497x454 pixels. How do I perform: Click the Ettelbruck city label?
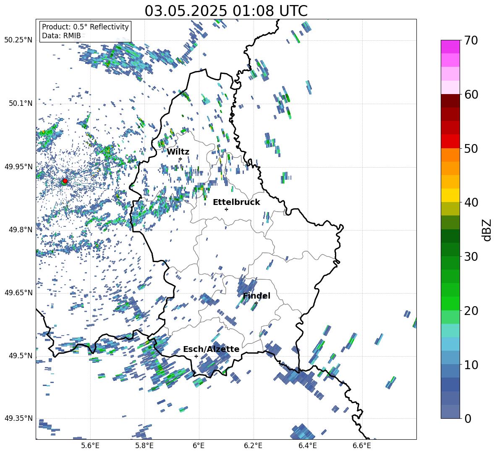point(236,202)
